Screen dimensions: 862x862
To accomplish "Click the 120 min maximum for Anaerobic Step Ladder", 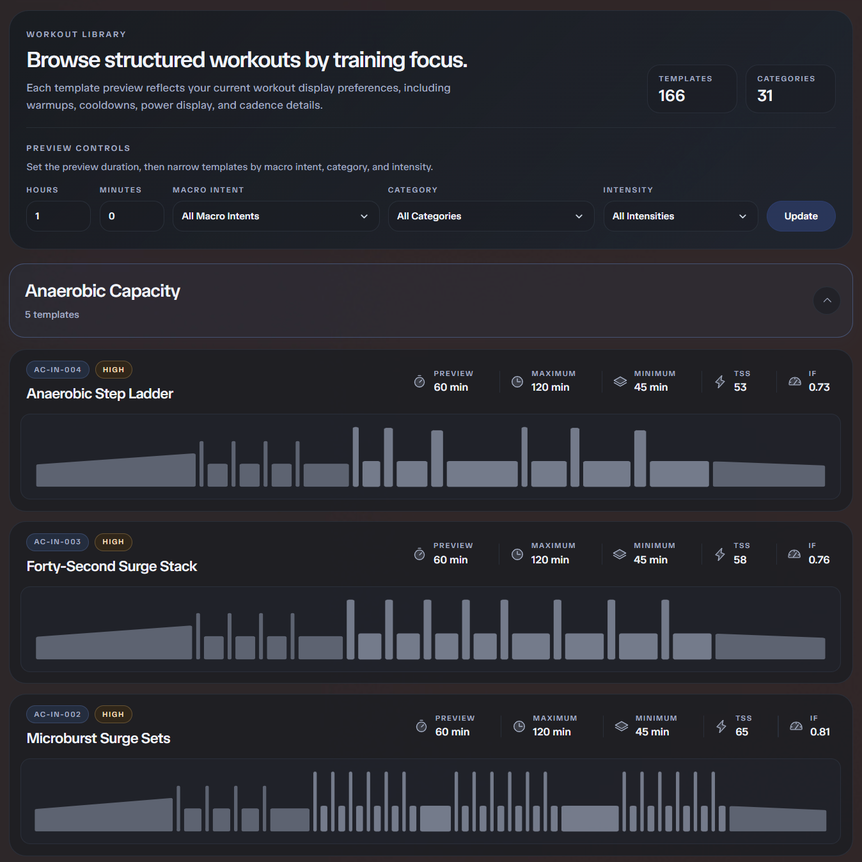I will coord(550,388).
